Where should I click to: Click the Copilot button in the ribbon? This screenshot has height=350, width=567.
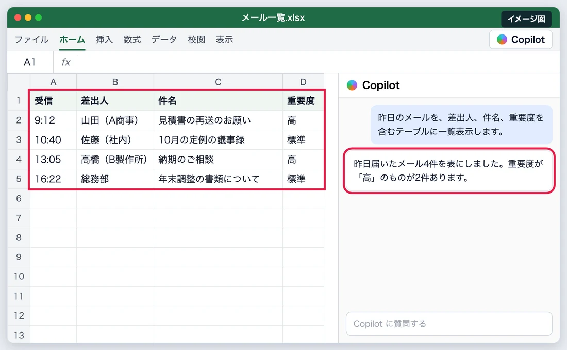point(521,39)
